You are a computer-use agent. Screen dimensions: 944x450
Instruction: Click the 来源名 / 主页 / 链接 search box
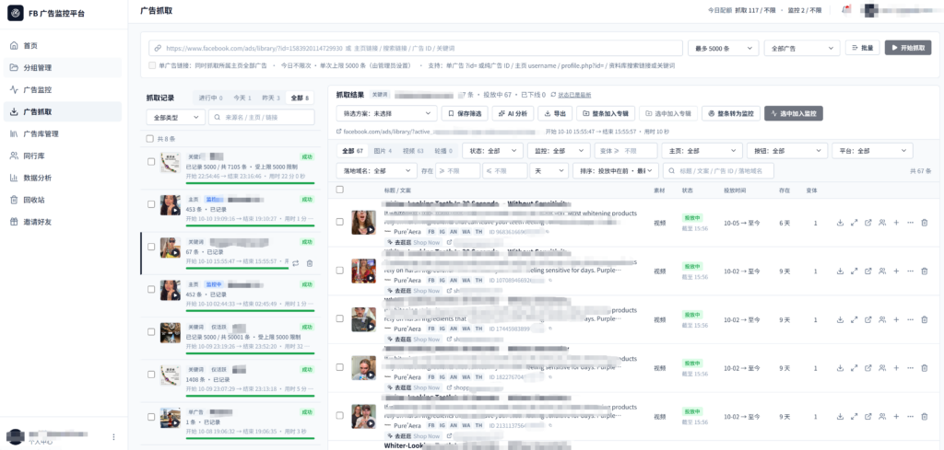pos(261,117)
